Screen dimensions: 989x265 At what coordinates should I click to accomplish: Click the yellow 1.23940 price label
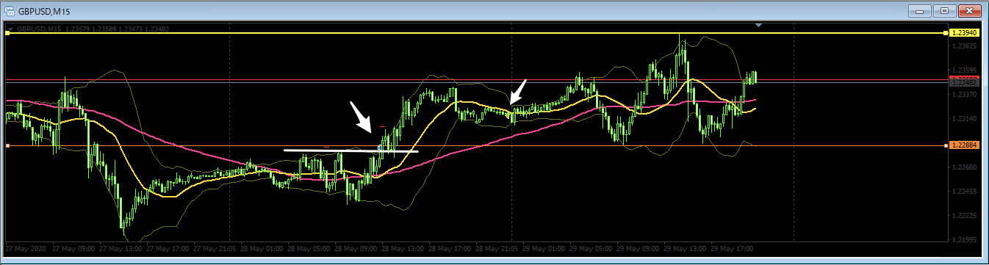click(x=963, y=33)
